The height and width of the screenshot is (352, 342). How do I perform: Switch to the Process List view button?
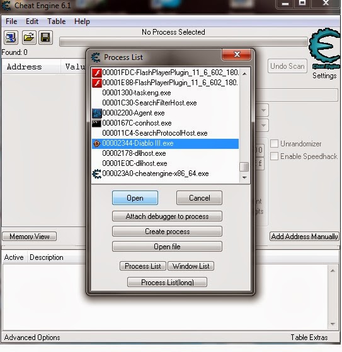pos(143,266)
